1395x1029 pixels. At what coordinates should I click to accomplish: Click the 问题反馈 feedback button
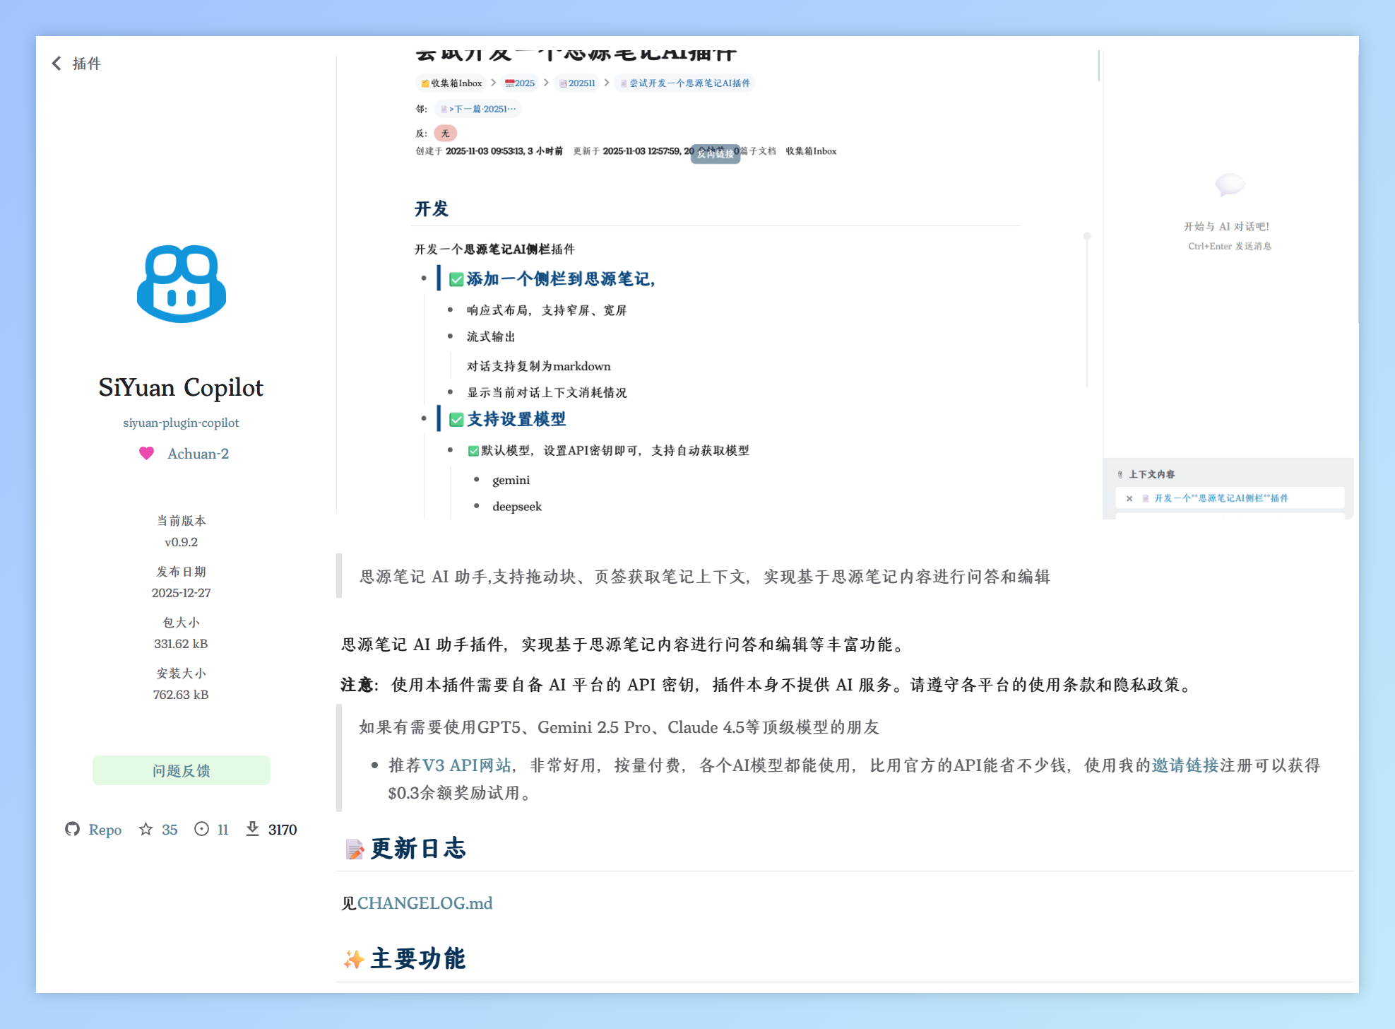tap(182, 770)
